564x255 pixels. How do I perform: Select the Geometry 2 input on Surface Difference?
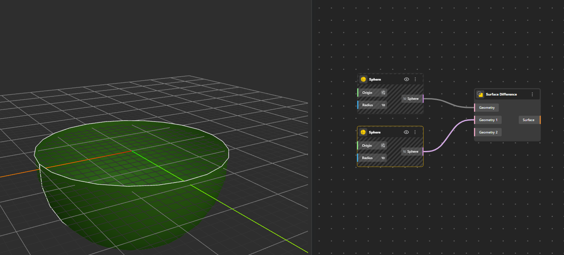(488, 132)
